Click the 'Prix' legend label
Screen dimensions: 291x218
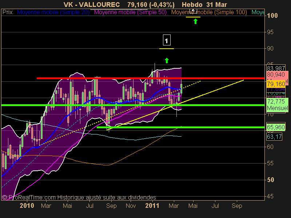7,12
